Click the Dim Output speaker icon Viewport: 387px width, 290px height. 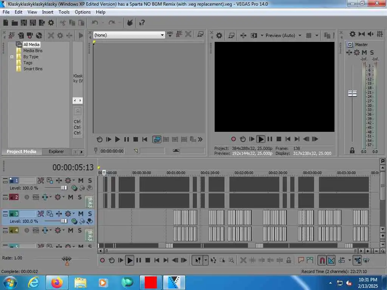tap(370, 34)
